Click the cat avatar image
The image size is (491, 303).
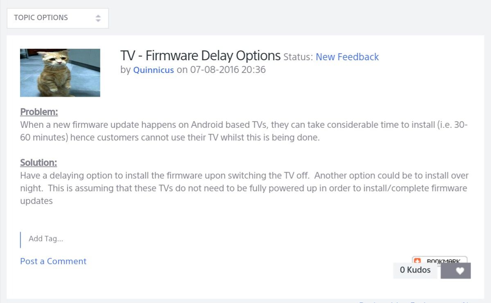[x=60, y=73]
